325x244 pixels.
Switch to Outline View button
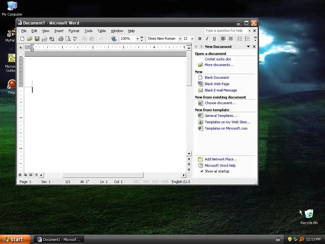tap(36, 175)
